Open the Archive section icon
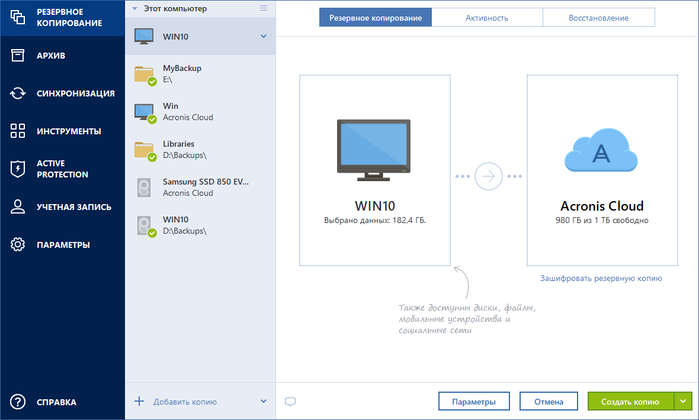 18,55
